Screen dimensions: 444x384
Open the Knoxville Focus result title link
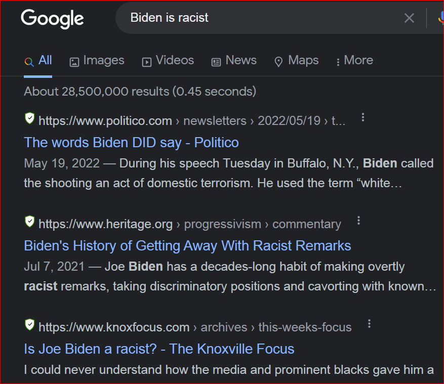coord(159,349)
